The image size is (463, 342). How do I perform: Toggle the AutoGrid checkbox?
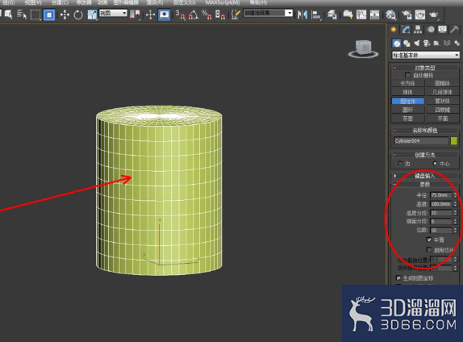[408, 75]
